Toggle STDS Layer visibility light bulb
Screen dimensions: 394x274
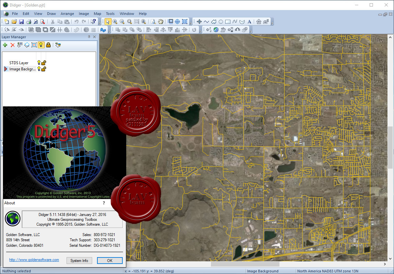coord(39,63)
